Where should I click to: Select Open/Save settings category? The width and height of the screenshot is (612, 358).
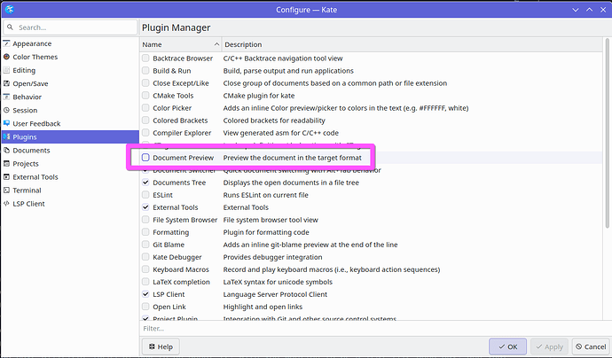pos(70,83)
